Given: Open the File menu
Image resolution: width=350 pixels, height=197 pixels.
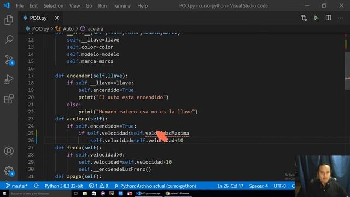Looking at the screenshot, I should (x=20, y=6).
